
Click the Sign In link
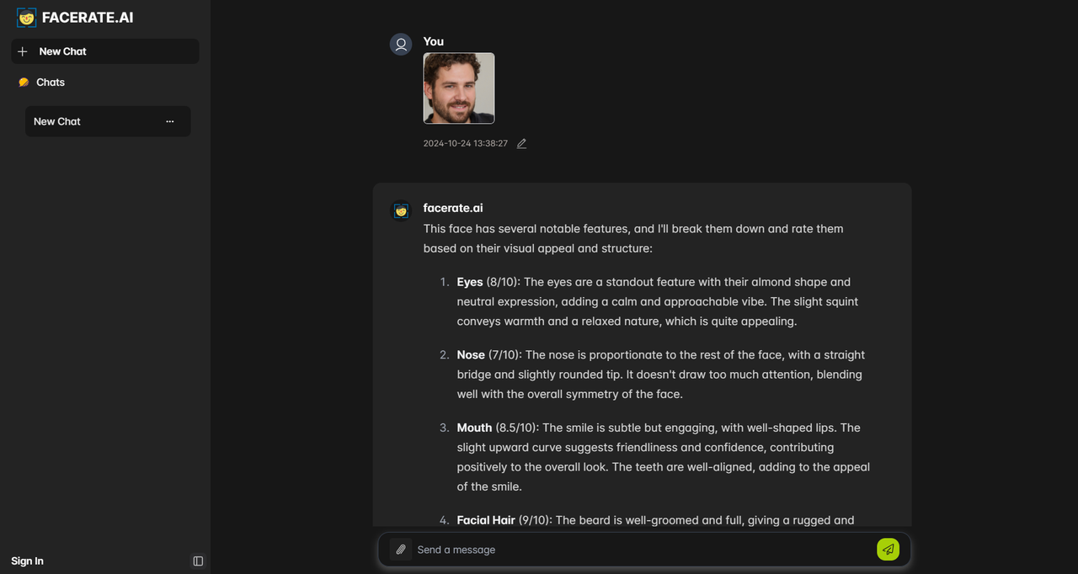point(27,561)
